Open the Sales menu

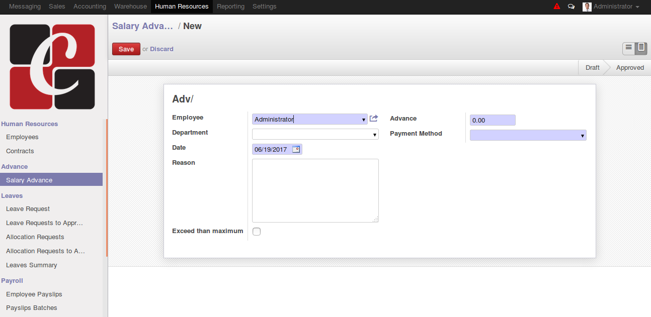57,7
